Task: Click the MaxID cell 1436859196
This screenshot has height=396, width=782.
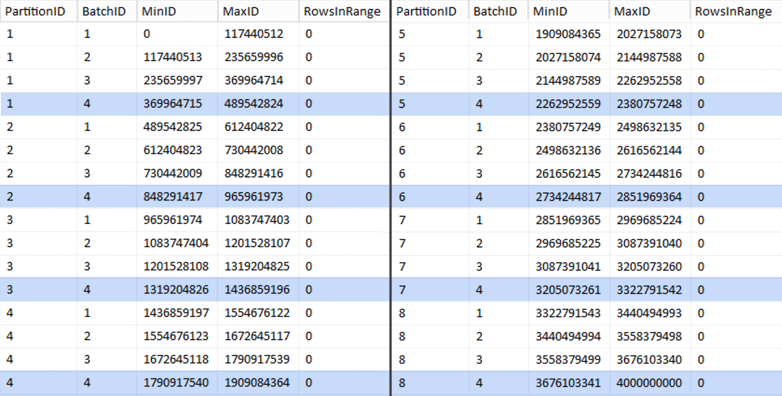Action: pyautogui.click(x=258, y=290)
